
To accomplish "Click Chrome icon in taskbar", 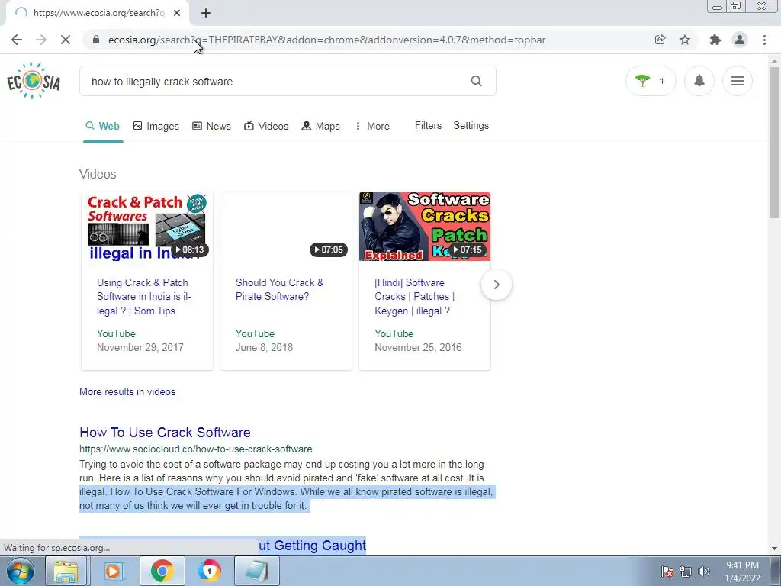I will 162,571.
